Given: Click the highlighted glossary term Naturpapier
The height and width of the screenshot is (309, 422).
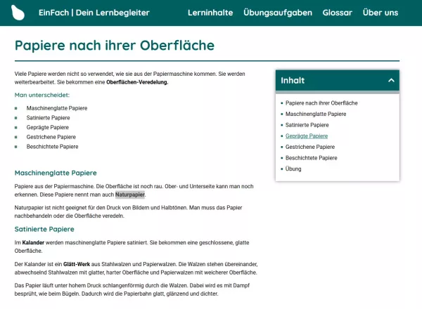Looking at the screenshot, I should [130, 195].
